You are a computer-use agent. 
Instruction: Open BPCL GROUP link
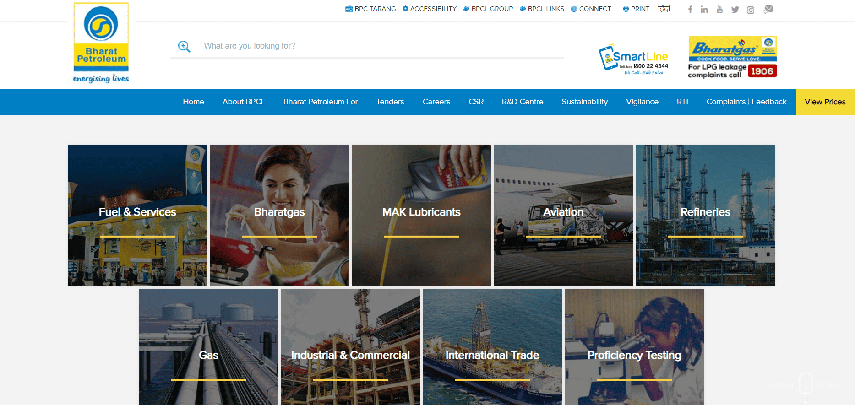coord(488,9)
